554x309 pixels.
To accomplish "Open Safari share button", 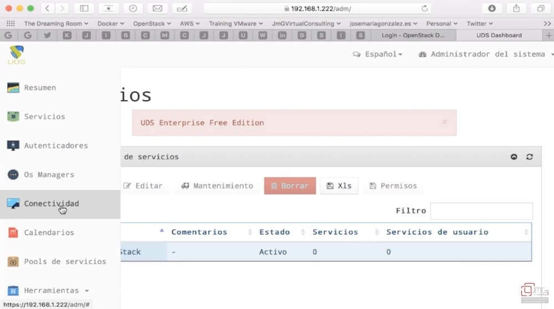I will coord(516,8).
